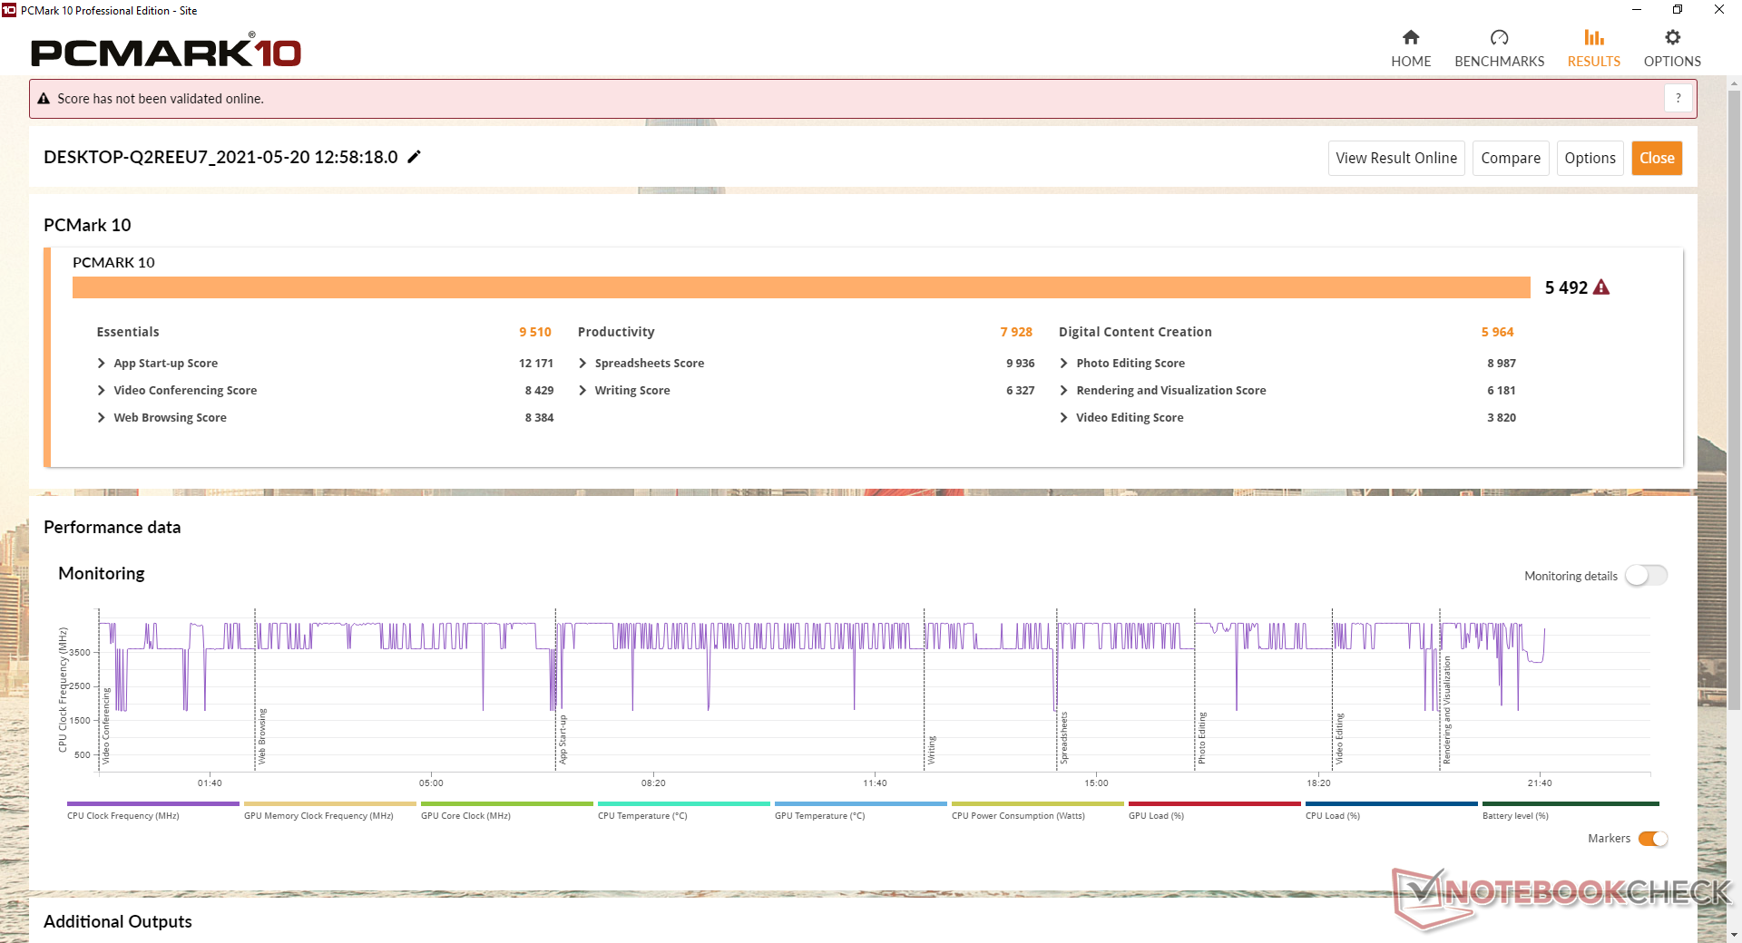The height and width of the screenshot is (943, 1742).
Task: Select CPU Temperature legend swatch
Action: tap(684, 803)
